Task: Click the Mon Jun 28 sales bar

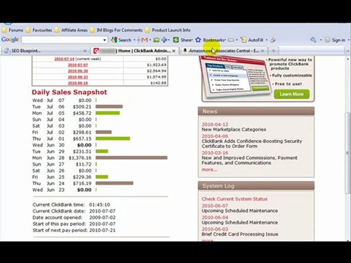Action: pyautogui.click(x=131, y=158)
